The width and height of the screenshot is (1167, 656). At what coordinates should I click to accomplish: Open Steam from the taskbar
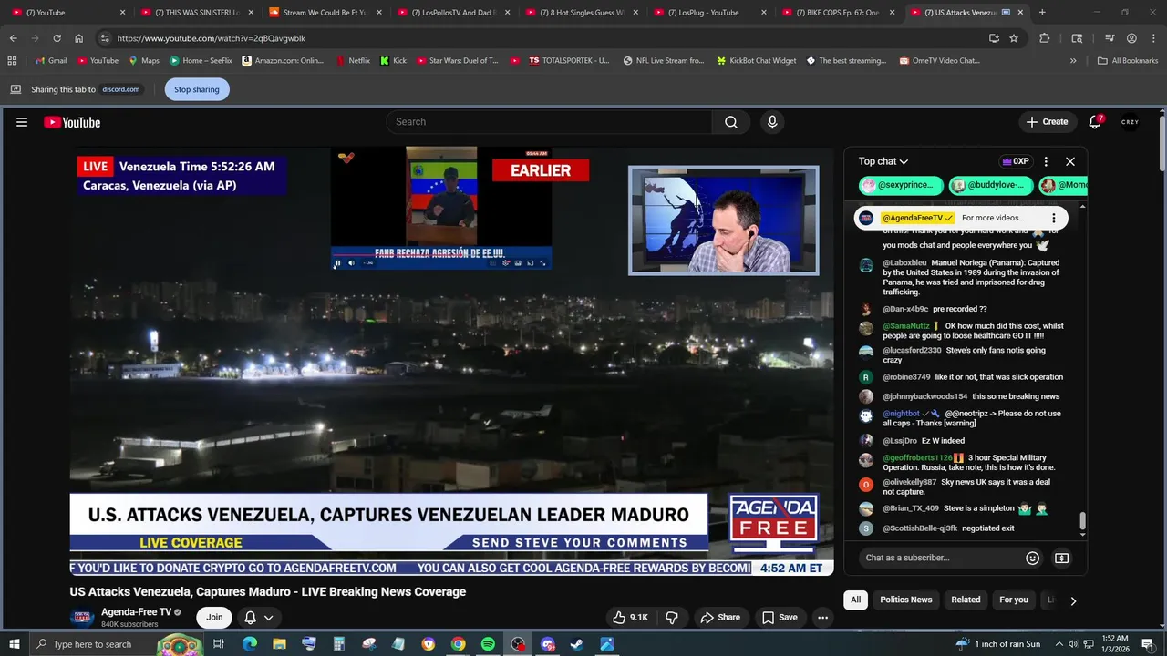tap(577, 644)
